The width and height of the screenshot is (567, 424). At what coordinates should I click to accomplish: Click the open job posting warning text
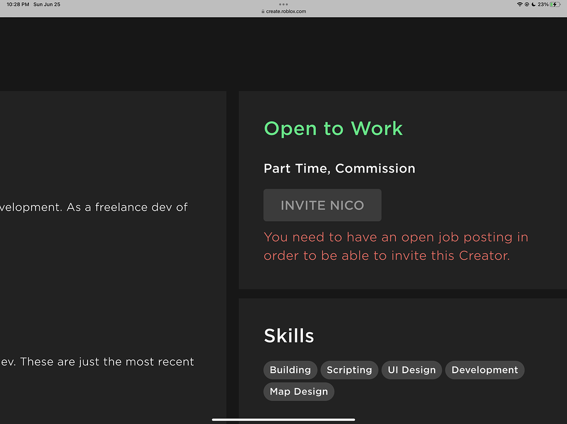click(395, 246)
